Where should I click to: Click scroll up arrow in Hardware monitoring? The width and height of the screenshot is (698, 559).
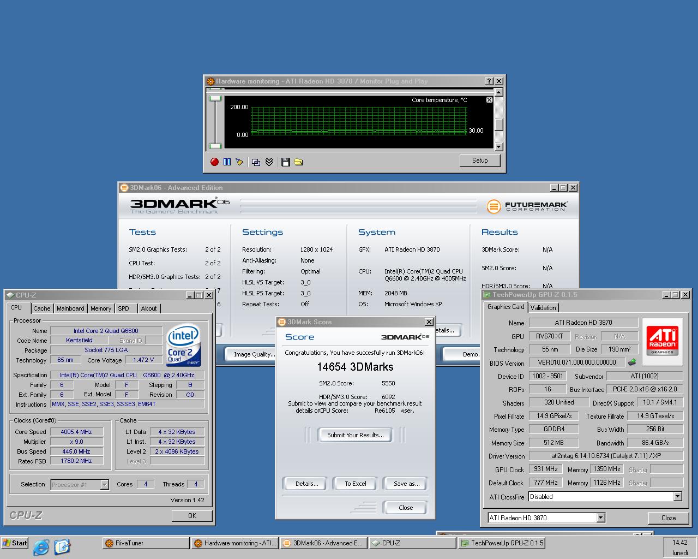pyautogui.click(x=498, y=93)
